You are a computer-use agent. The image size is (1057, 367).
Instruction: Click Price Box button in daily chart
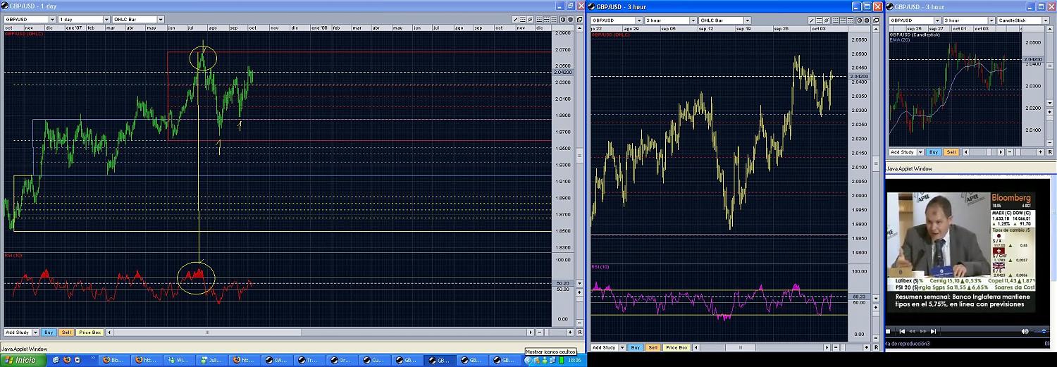tap(90, 332)
